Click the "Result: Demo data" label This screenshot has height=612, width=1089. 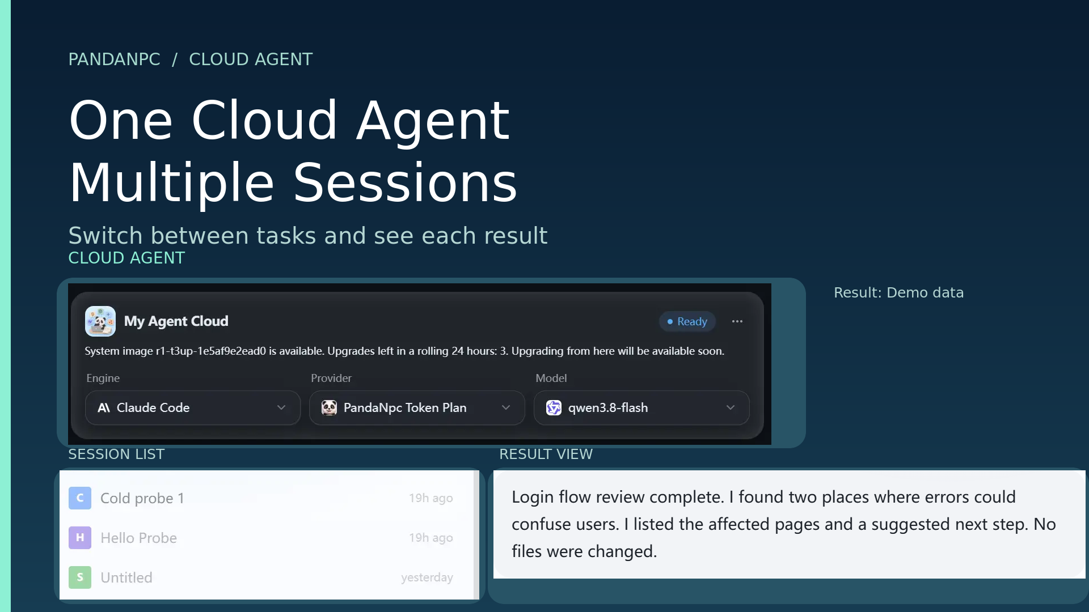click(x=898, y=292)
